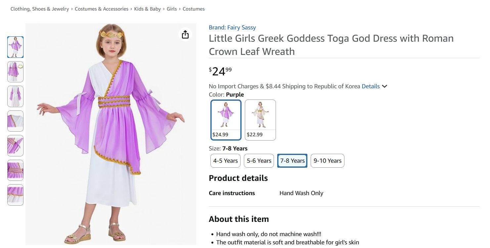The width and height of the screenshot is (490, 248).
Task: Choose size 4-5 Years
Action: click(225, 161)
